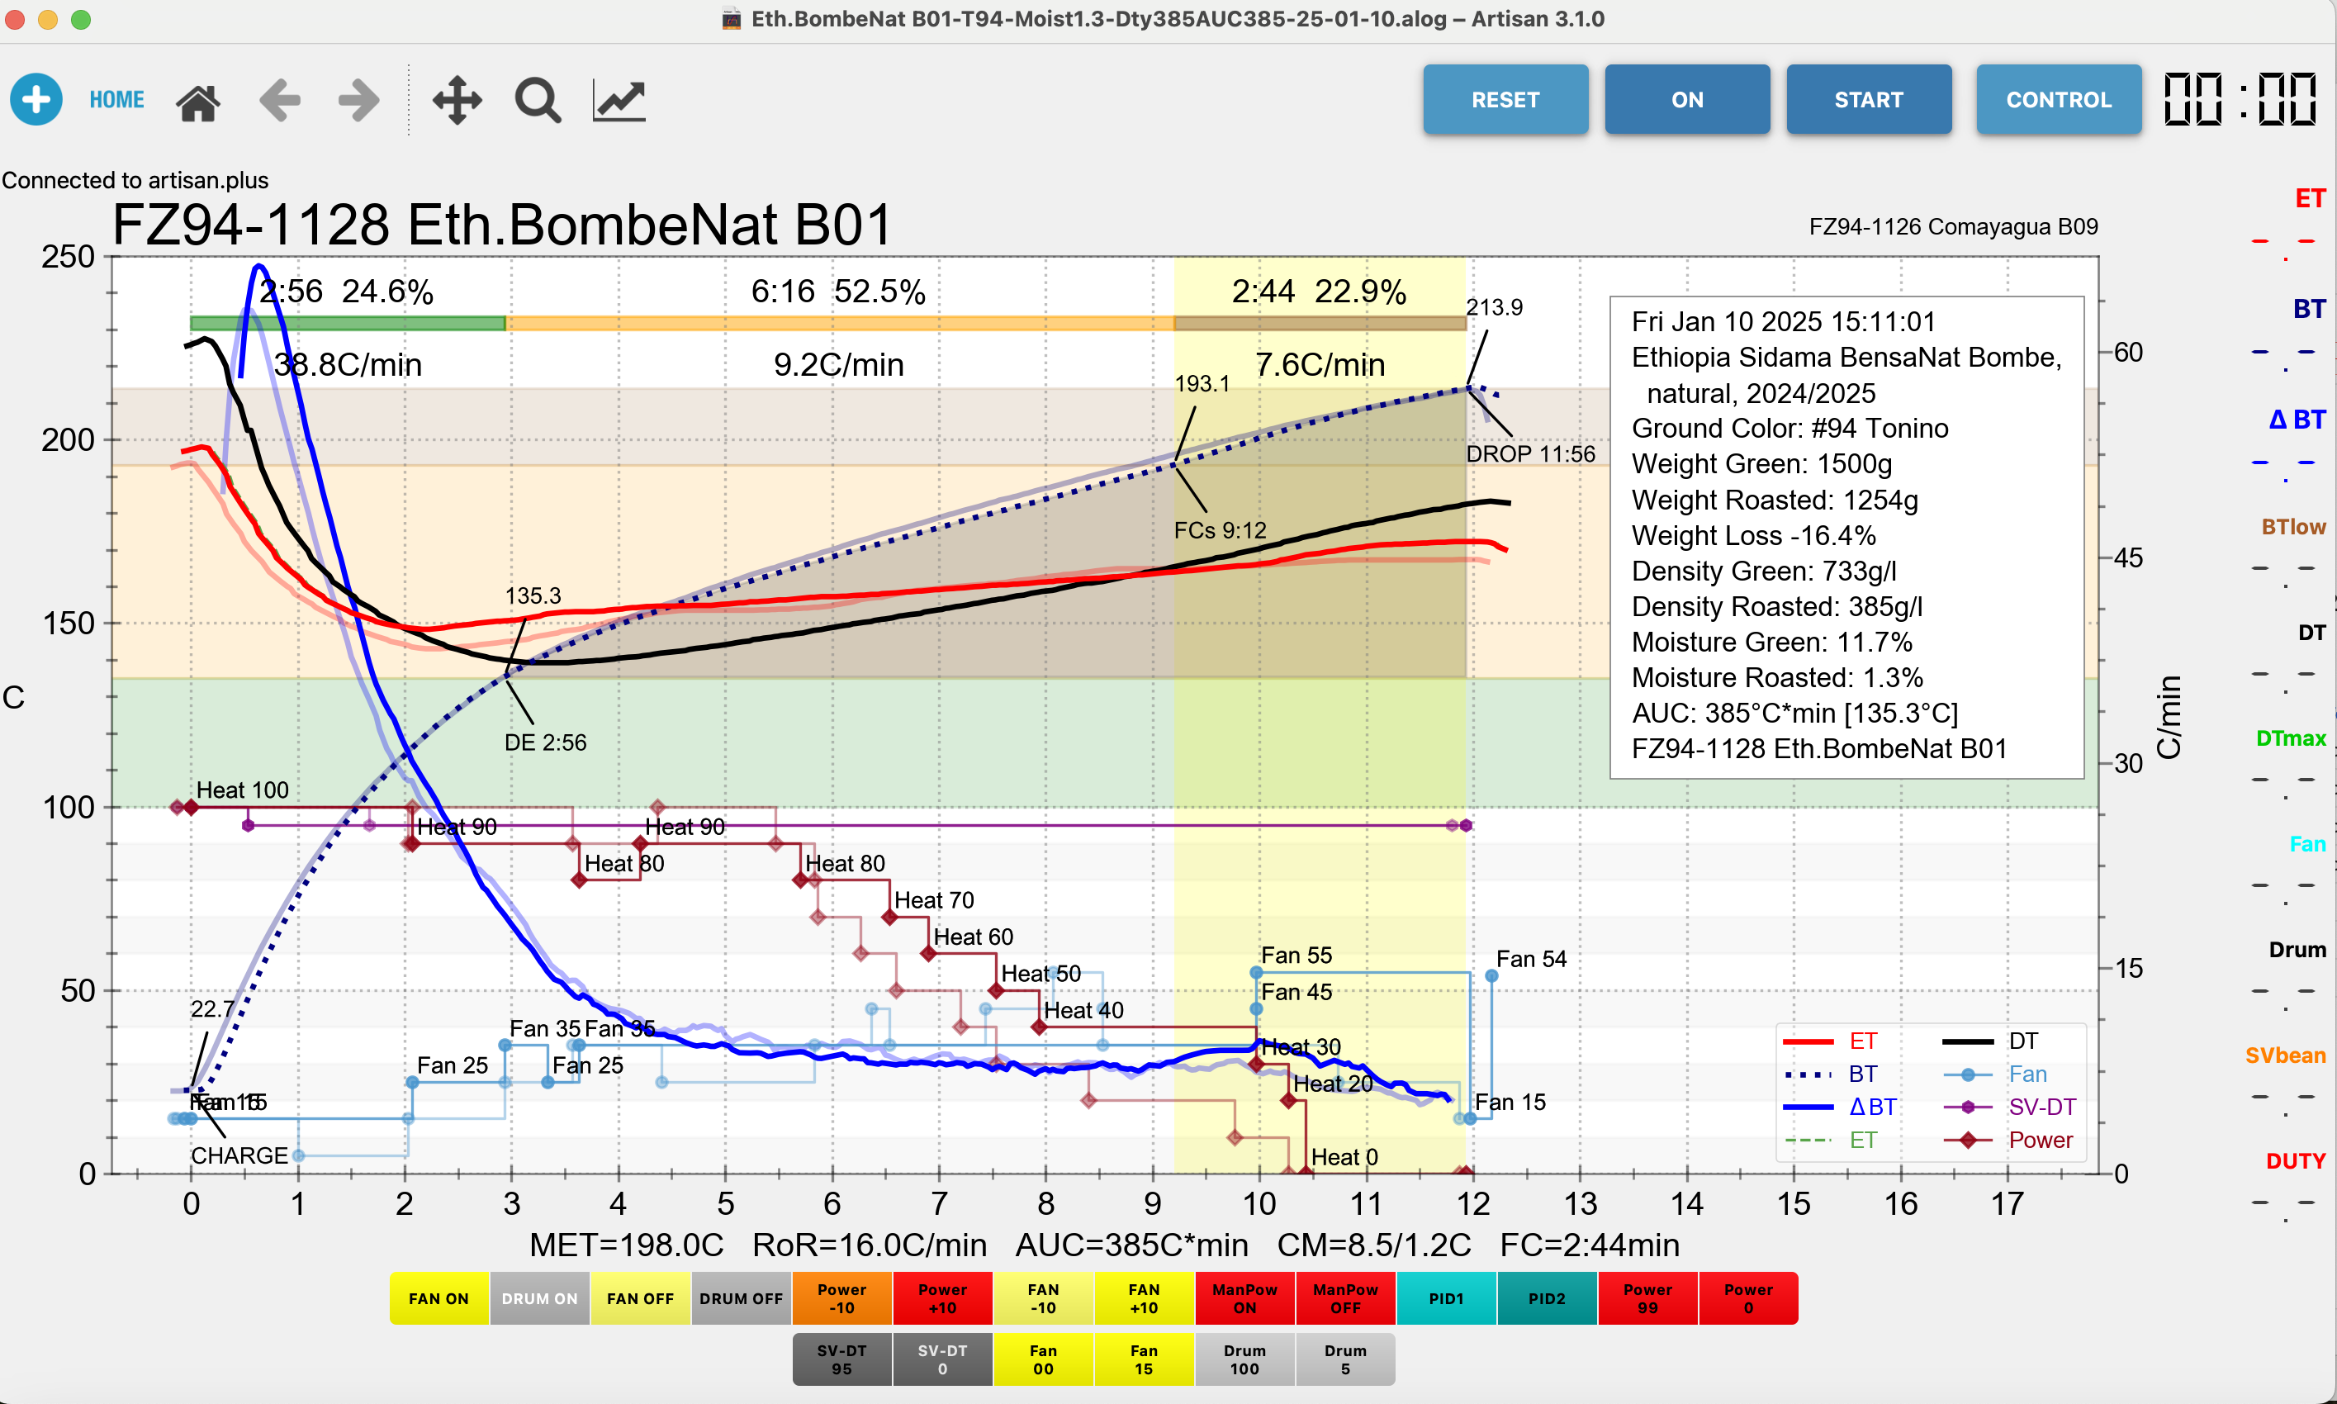Click the document icon in title bar
The width and height of the screenshot is (2337, 1404).
coord(731,19)
